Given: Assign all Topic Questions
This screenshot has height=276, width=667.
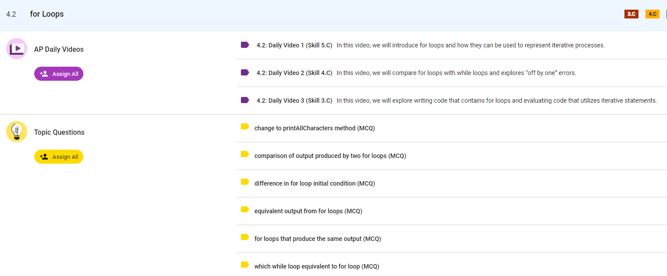Looking at the screenshot, I should (59, 157).
